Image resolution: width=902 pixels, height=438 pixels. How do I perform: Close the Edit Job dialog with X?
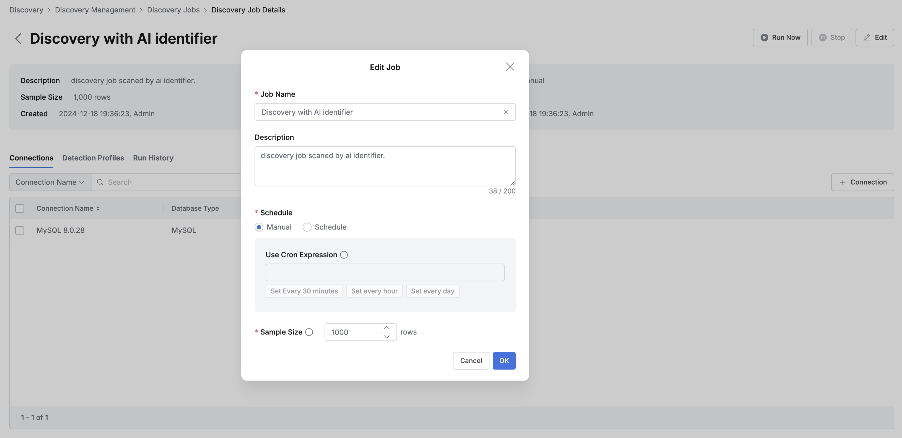pyautogui.click(x=510, y=67)
